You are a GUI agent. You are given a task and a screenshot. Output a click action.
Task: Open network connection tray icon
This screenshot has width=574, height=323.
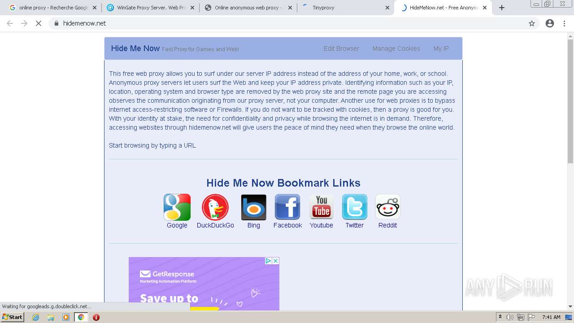[x=521, y=317]
